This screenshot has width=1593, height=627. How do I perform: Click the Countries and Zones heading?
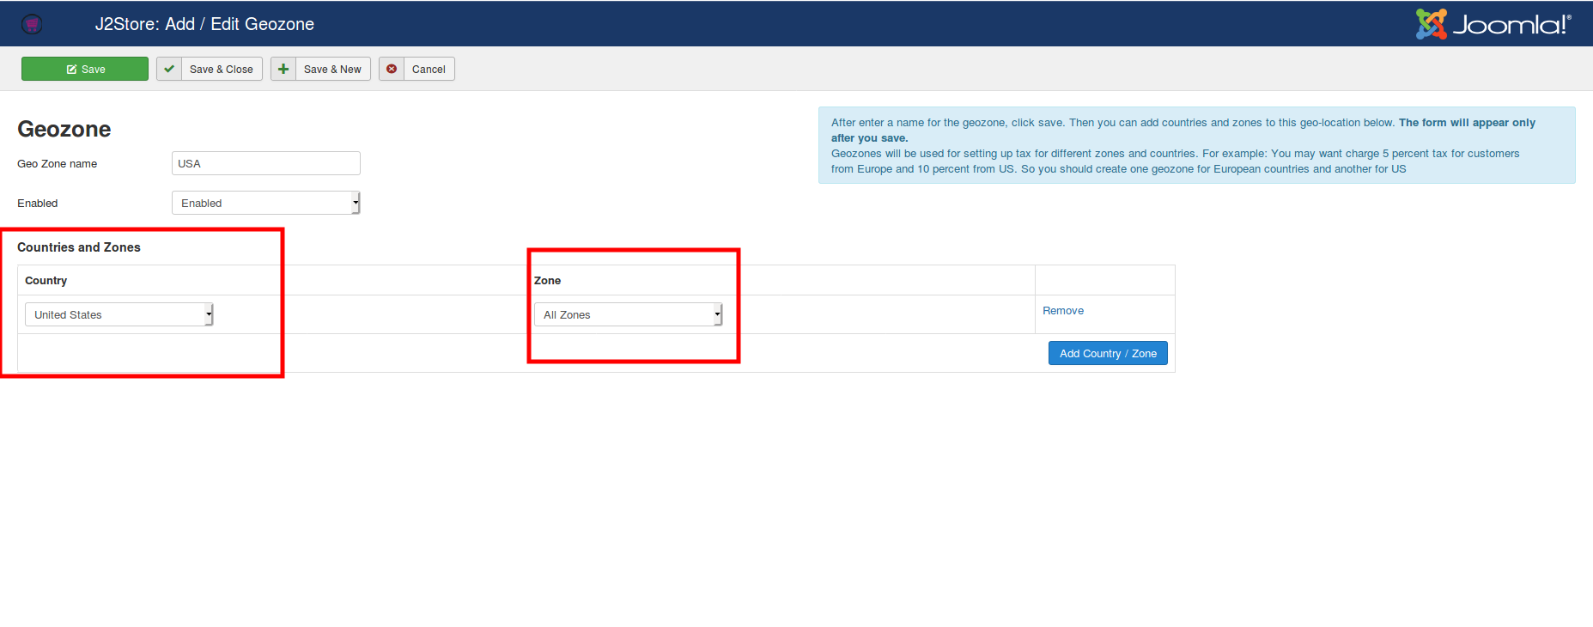79,247
